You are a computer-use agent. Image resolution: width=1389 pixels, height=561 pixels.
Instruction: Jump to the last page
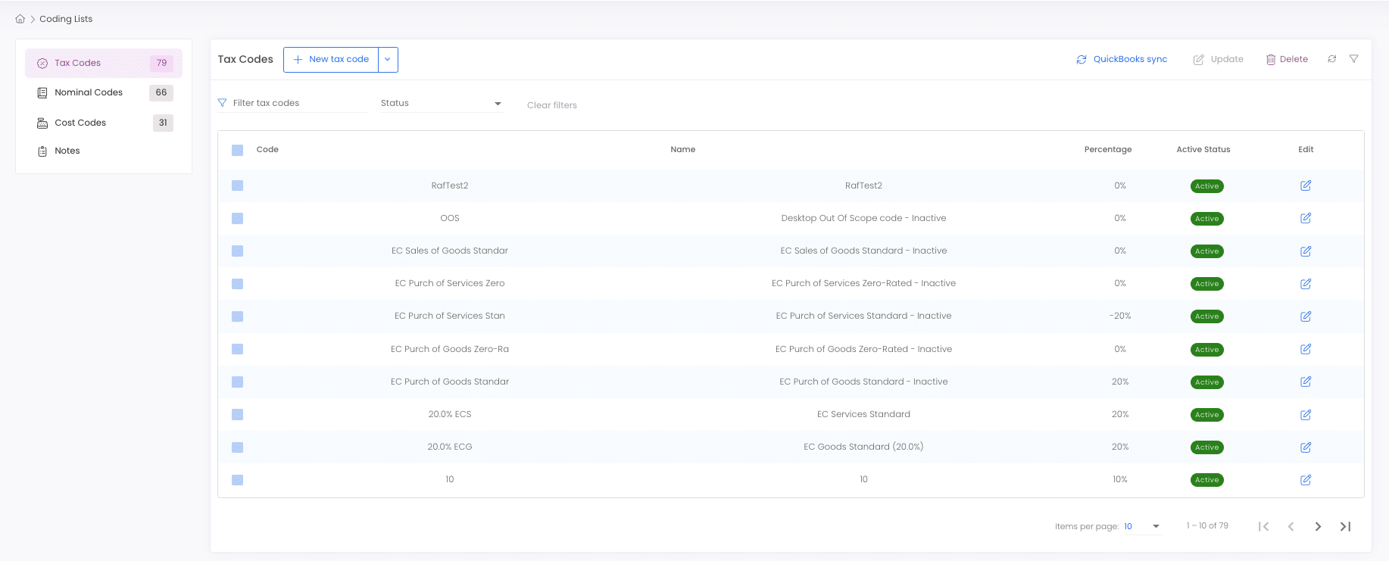(x=1345, y=526)
